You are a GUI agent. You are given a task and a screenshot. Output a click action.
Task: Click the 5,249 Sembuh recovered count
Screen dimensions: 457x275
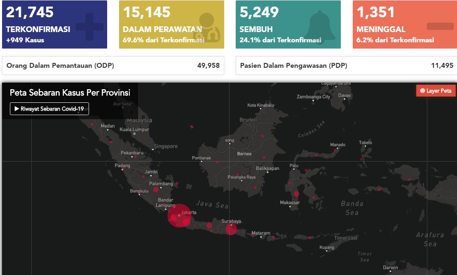tap(259, 12)
